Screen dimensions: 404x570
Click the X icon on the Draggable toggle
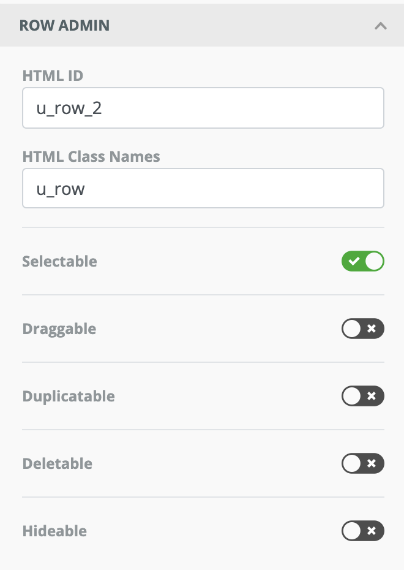(372, 329)
